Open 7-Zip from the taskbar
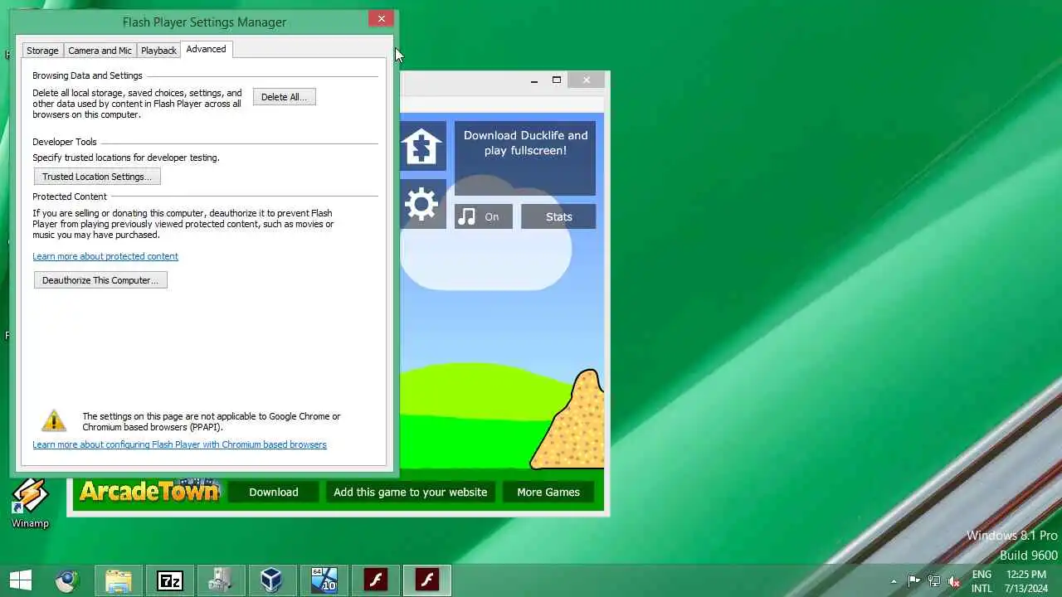The image size is (1062, 597). (170, 580)
